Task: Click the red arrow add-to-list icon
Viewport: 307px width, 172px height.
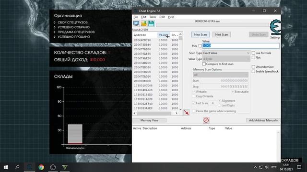Action: point(186,112)
